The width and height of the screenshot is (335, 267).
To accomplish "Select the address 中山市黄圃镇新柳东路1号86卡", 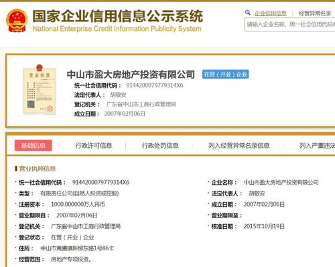I will tap(77, 248).
